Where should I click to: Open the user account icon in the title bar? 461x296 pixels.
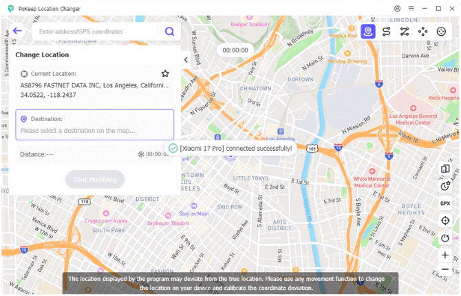(397, 9)
